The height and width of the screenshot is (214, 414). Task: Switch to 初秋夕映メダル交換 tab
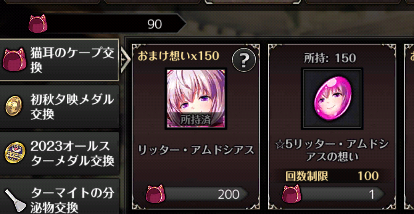tap(60, 106)
